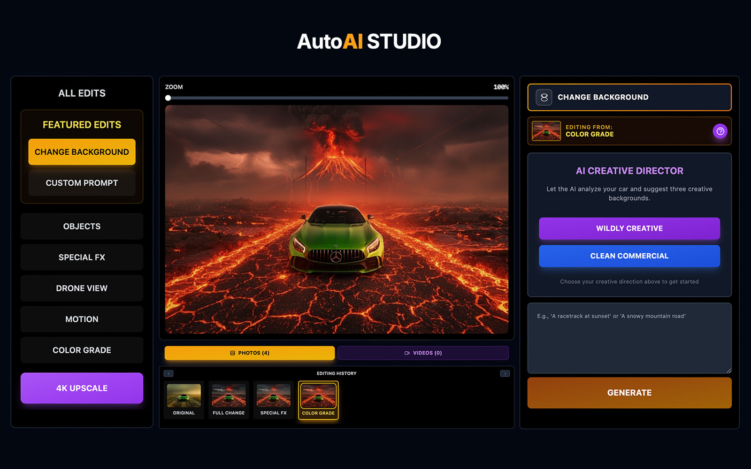Open the Custom Prompt option
This screenshot has width=751, height=469.
click(x=82, y=183)
